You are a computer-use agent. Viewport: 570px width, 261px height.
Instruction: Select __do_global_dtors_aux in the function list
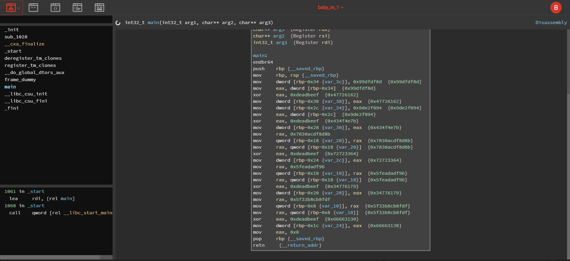(35, 73)
